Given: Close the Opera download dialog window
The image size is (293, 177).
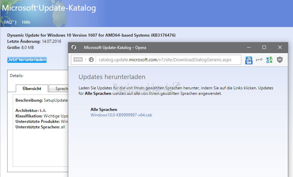Looking at the screenshot, I should click(x=280, y=47).
